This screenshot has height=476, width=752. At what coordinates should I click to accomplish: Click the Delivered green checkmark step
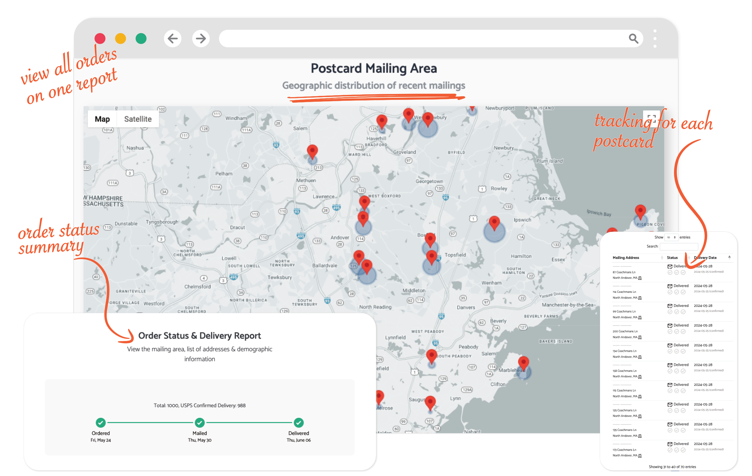[299, 422]
